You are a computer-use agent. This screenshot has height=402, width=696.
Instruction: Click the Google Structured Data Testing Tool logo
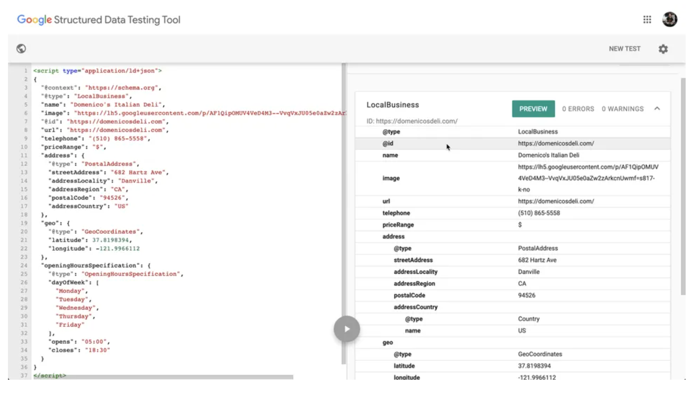[98, 20]
